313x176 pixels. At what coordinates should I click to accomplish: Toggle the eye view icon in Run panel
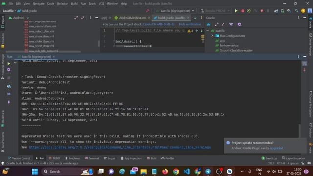tap(9, 86)
